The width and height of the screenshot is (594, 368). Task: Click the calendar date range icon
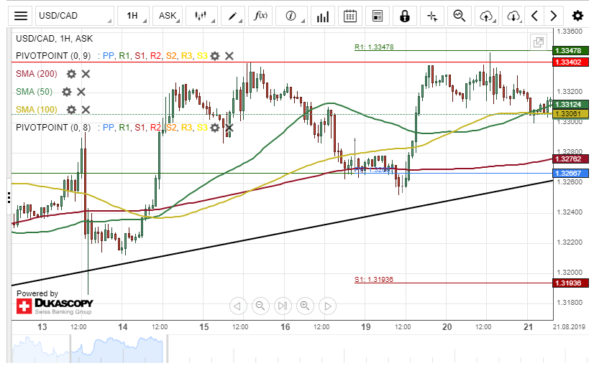[x=349, y=16]
